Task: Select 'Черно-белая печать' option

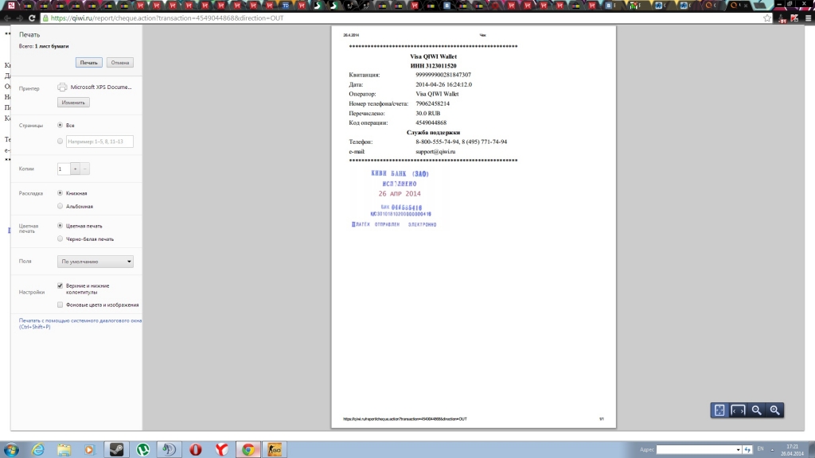Action: tap(60, 239)
